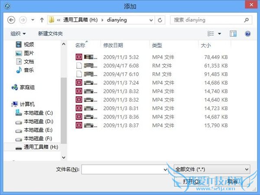Click the Back navigation arrow
This screenshot has width=260, height=195.
click(x=11, y=20)
